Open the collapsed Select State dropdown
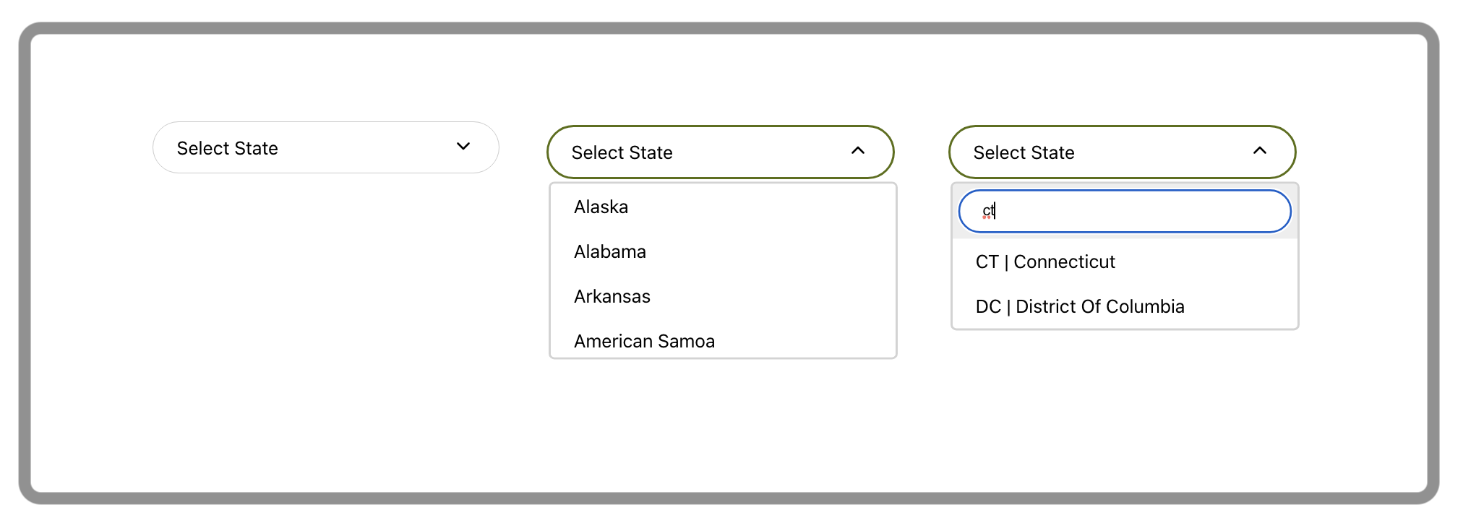Viewport: 1463px width, 523px height. point(325,147)
